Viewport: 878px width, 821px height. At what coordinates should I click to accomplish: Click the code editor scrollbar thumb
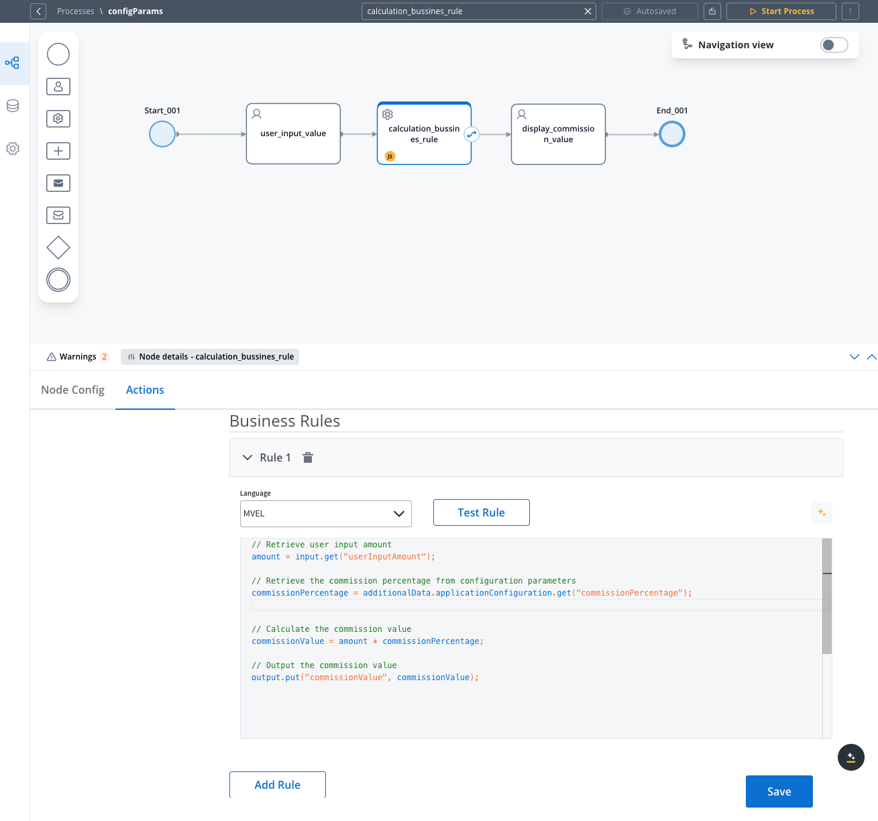(827, 596)
